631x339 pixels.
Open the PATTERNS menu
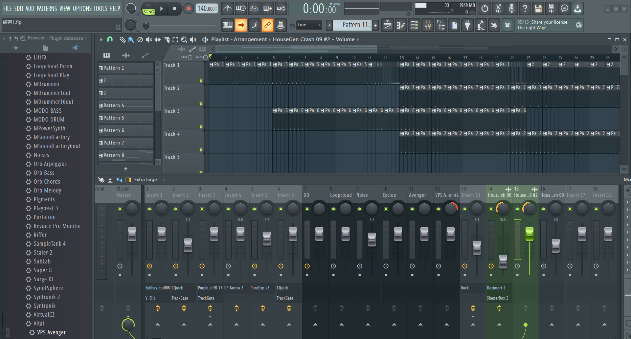tap(47, 9)
